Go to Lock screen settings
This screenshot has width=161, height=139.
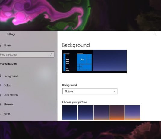pos(11,95)
